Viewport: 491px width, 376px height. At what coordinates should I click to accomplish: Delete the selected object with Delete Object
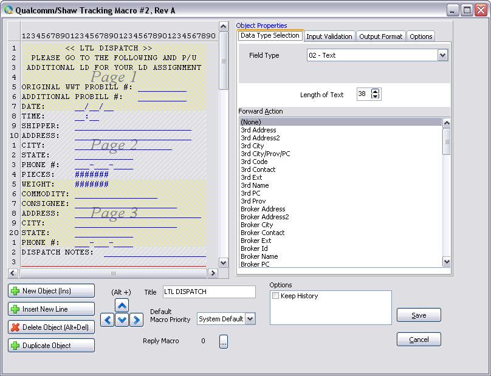[x=52, y=327]
